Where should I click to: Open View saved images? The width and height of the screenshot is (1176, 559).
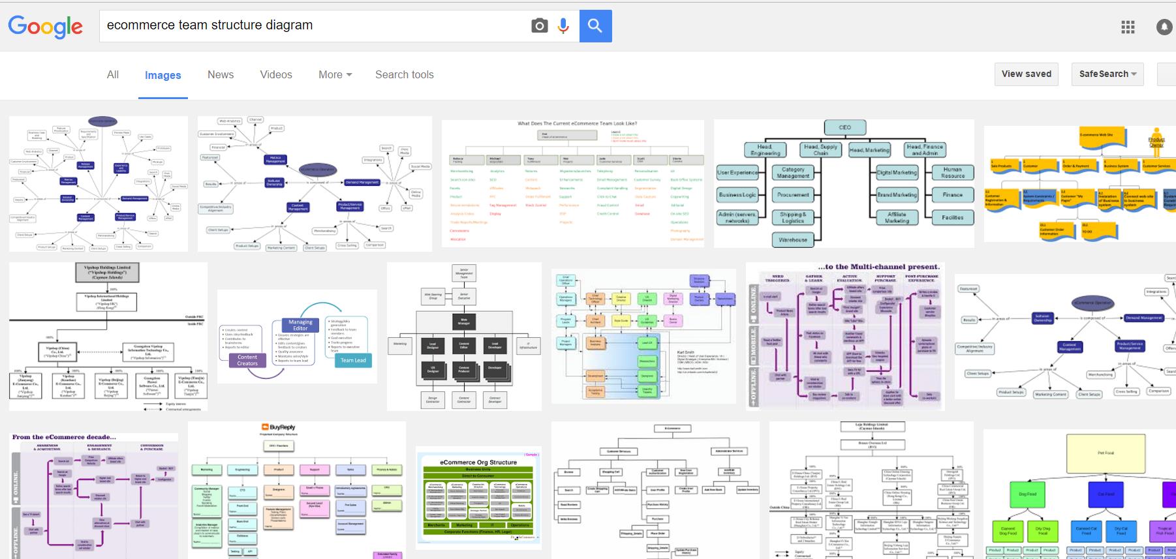(x=1027, y=74)
